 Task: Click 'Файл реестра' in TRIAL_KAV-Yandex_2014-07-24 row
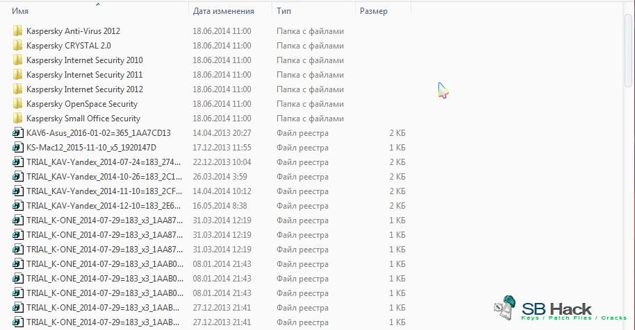coord(302,162)
